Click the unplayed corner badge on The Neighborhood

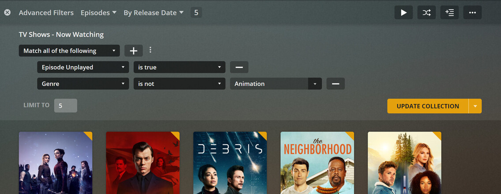(351, 135)
